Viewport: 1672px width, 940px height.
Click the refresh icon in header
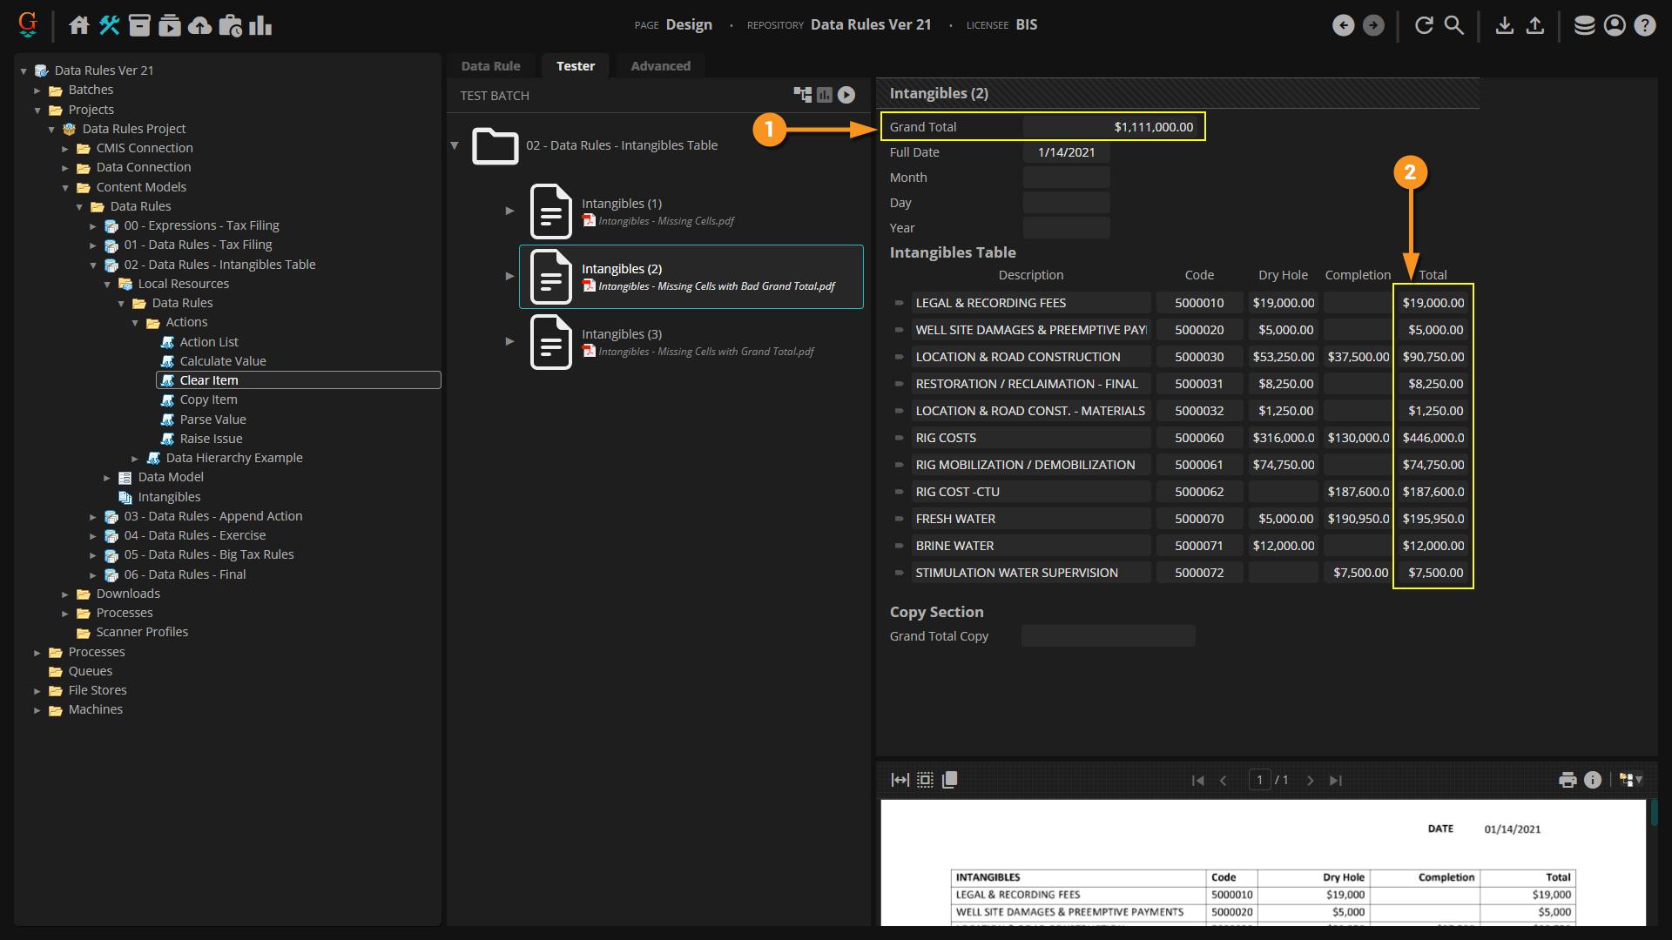click(1424, 25)
